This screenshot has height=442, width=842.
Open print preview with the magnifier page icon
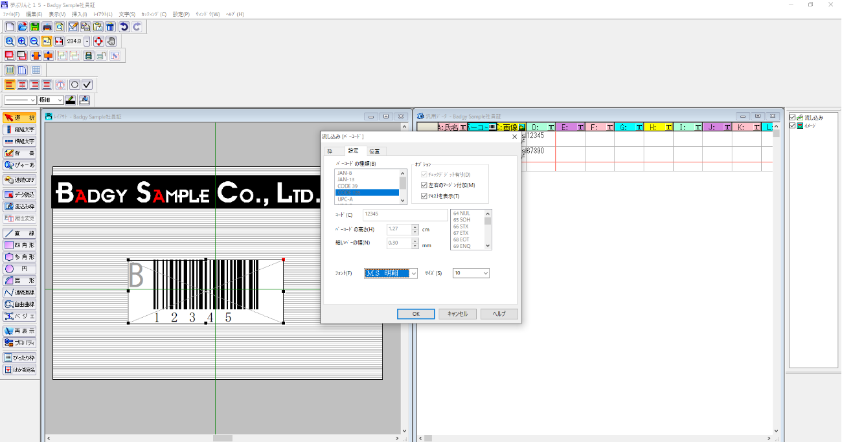tap(59, 27)
